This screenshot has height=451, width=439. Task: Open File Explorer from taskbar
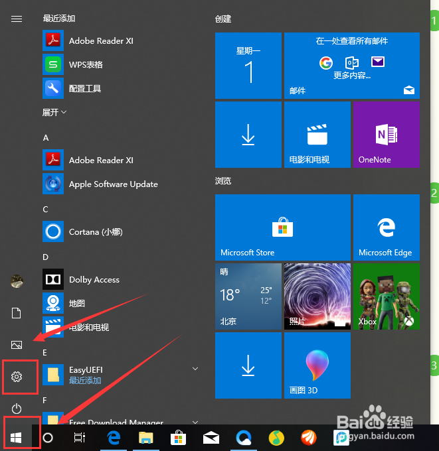(145, 438)
